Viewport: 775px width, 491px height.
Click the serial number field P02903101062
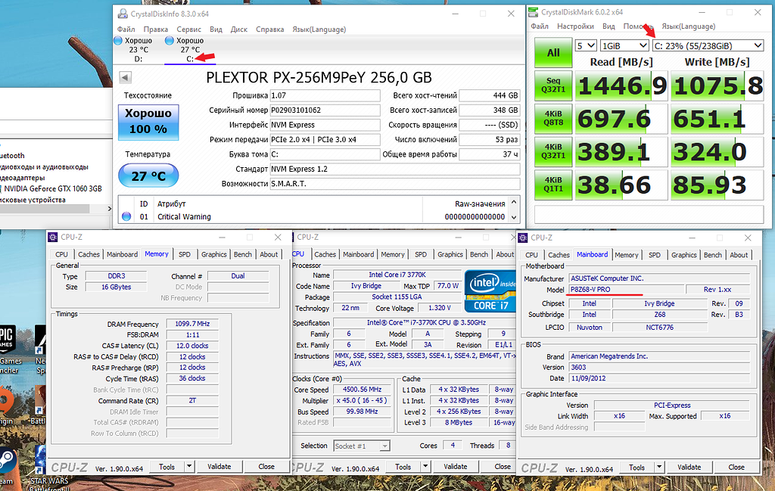pos(325,110)
